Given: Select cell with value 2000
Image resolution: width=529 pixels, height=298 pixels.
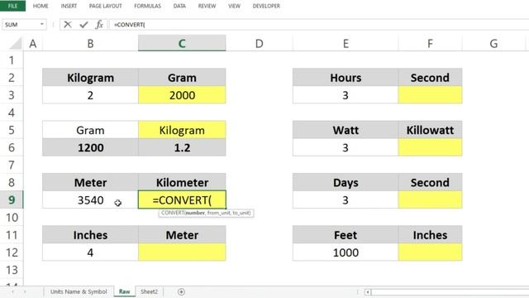Looking at the screenshot, I should pos(182,95).
